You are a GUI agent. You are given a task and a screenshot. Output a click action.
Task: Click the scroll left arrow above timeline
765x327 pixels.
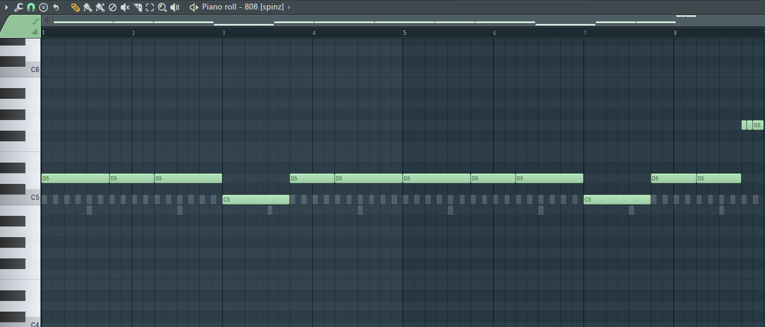tap(47, 21)
